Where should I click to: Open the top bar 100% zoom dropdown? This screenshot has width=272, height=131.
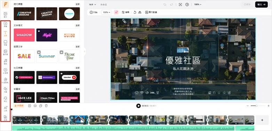click(x=198, y=5)
